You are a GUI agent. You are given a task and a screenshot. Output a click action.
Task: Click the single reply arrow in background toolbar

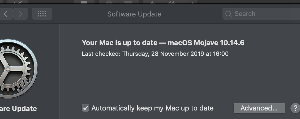152,2
